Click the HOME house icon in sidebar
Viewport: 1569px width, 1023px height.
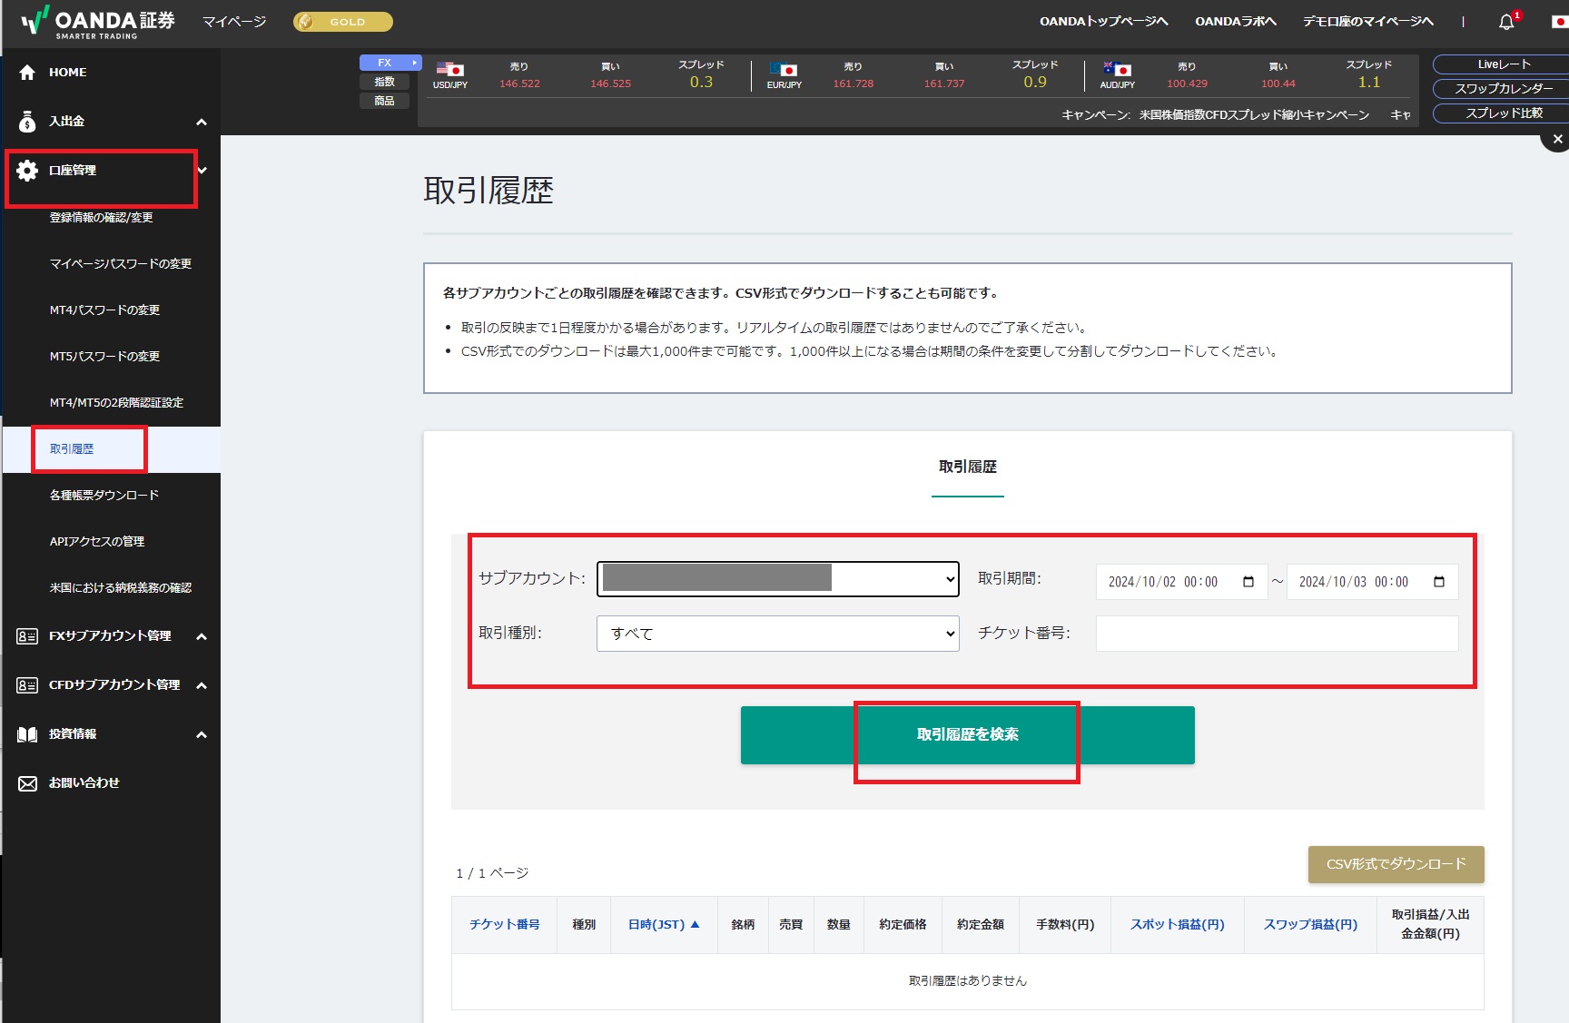[x=27, y=73]
